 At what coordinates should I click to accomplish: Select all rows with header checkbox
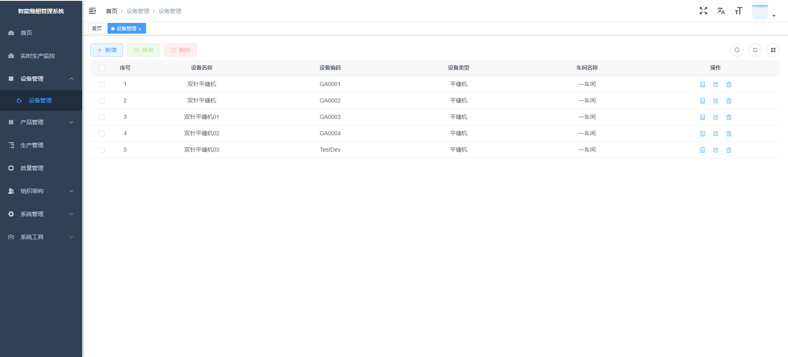[102, 68]
